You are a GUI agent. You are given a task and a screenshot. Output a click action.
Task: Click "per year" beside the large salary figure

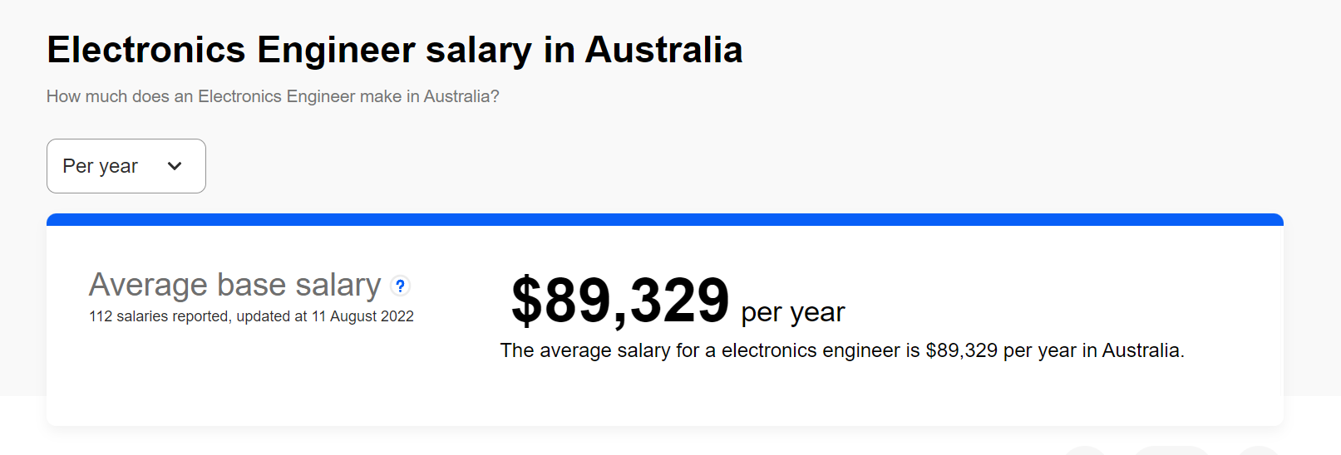coord(792,312)
